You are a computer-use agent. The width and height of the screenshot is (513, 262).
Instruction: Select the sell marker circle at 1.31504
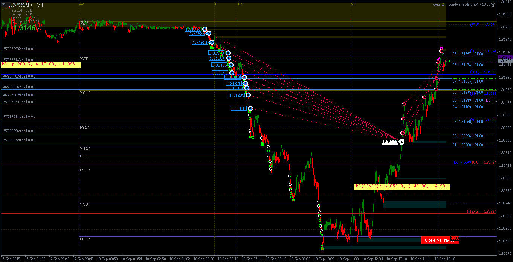[229, 58]
